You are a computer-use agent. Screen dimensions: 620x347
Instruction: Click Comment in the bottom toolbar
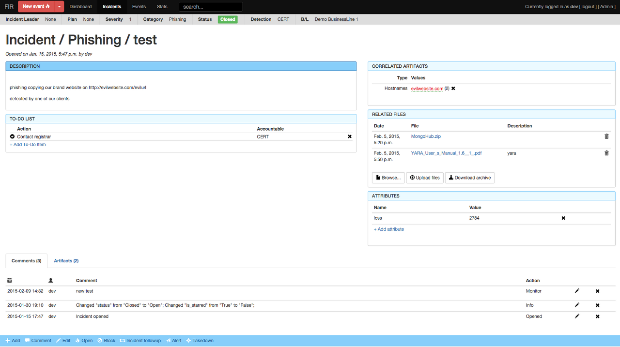(x=38, y=341)
